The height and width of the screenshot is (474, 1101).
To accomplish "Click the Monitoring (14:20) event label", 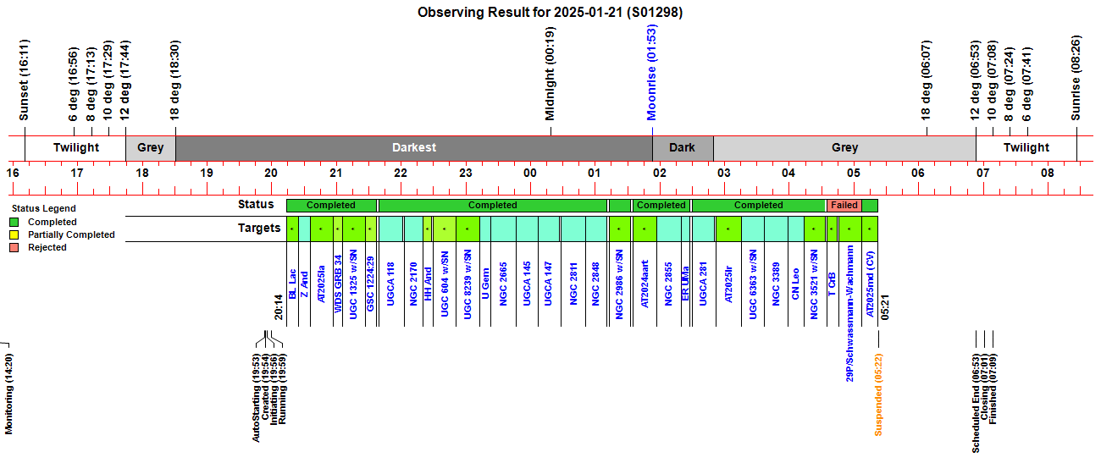I will [x=9, y=394].
